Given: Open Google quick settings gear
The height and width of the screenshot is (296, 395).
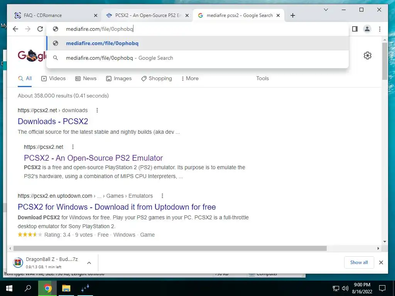Looking at the screenshot, I should pyautogui.click(x=368, y=55).
